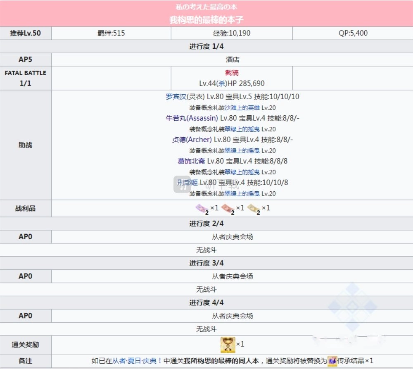Open the 贞德(Archer) servant link
Image resolution: width=413 pixels, height=369 pixels.
tap(192, 140)
